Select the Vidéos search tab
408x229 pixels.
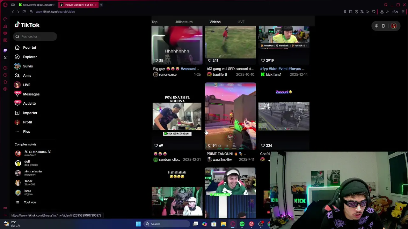[215, 22]
